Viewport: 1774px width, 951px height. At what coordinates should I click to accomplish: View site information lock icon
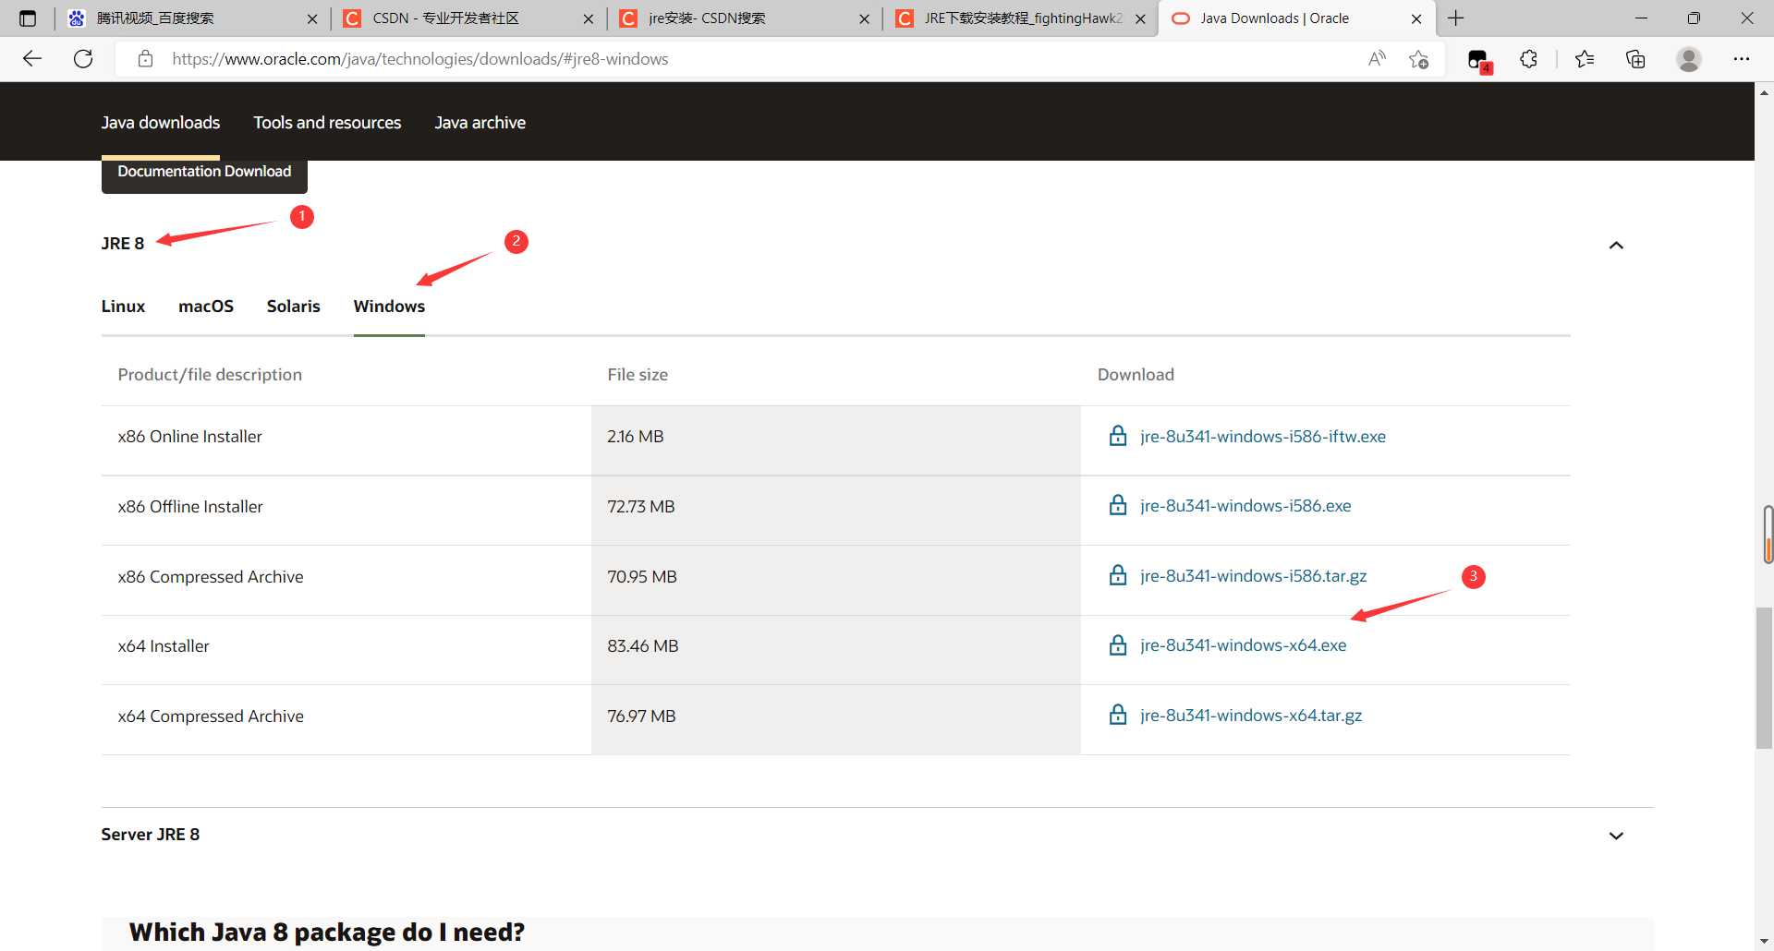click(145, 59)
